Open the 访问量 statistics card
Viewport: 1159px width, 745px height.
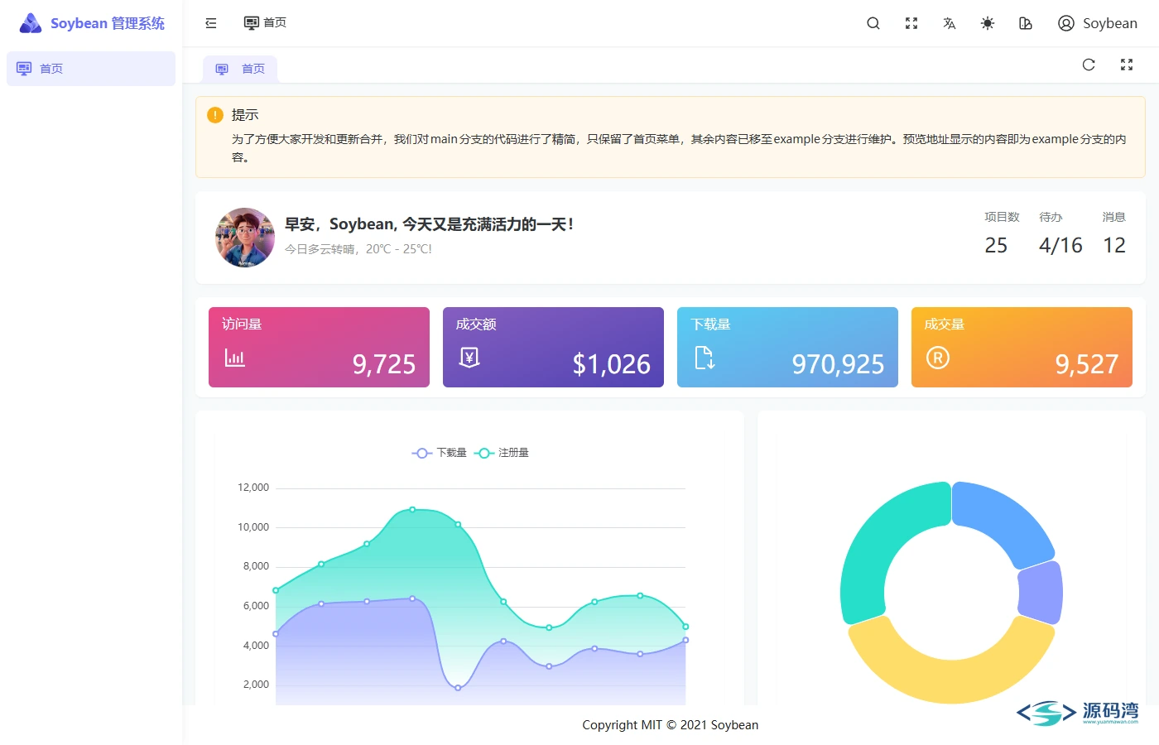[319, 347]
